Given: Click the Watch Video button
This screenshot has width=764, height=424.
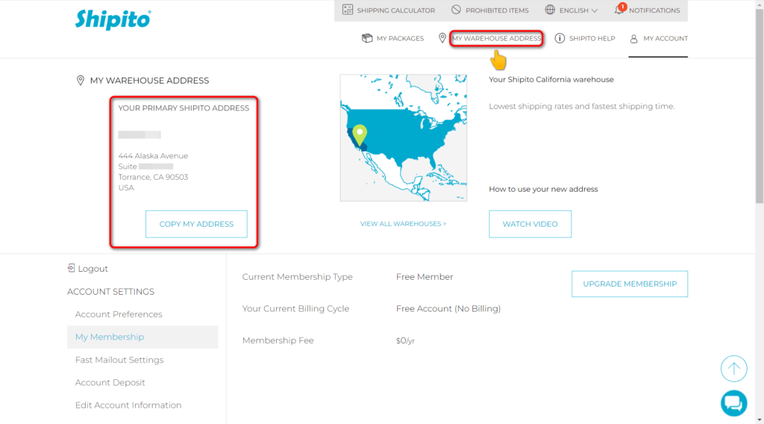Looking at the screenshot, I should click(530, 224).
